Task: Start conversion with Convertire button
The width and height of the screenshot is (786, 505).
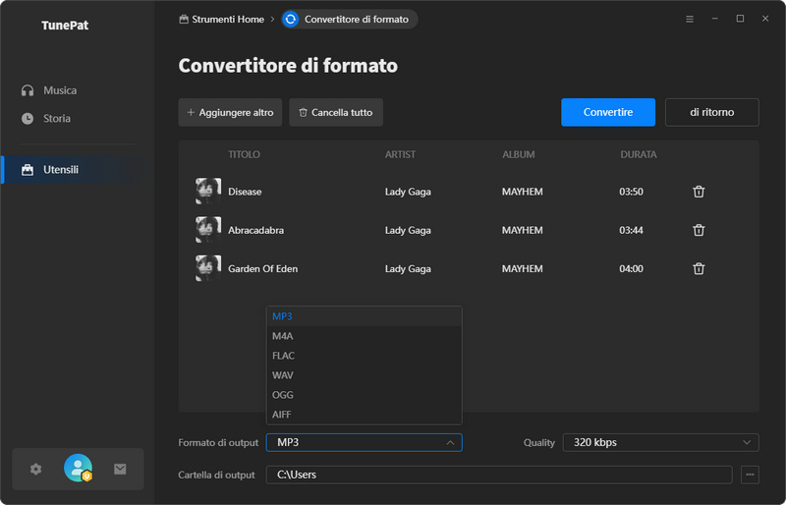Action: (608, 112)
